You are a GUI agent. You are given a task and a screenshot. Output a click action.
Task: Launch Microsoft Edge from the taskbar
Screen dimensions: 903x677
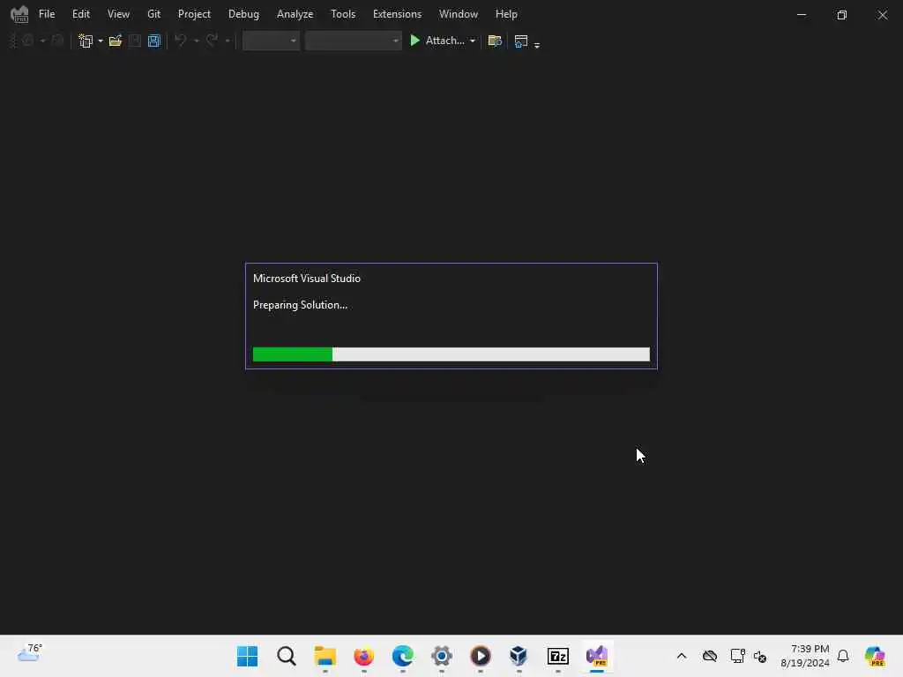pos(402,656)
